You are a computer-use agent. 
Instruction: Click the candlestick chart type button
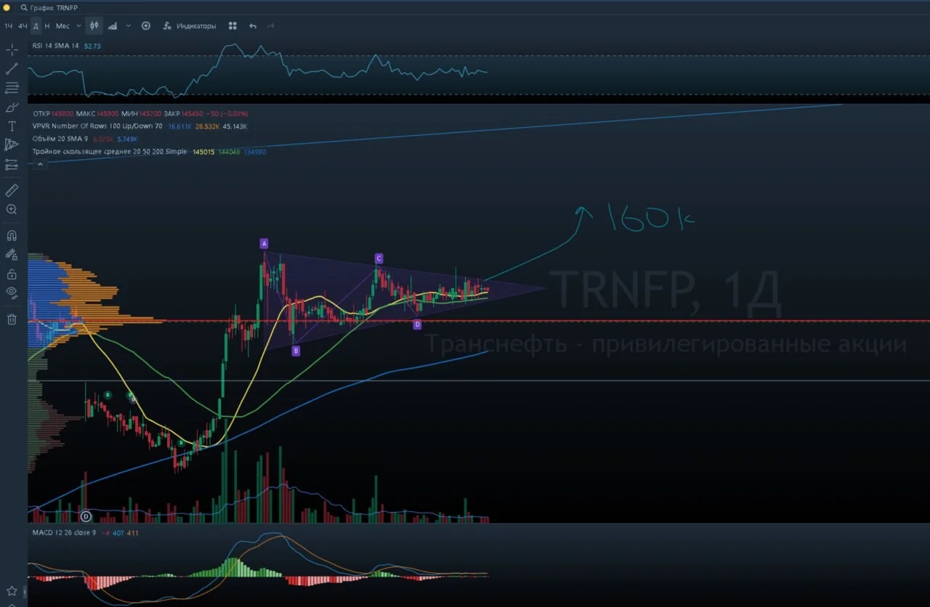coord(94,25)
